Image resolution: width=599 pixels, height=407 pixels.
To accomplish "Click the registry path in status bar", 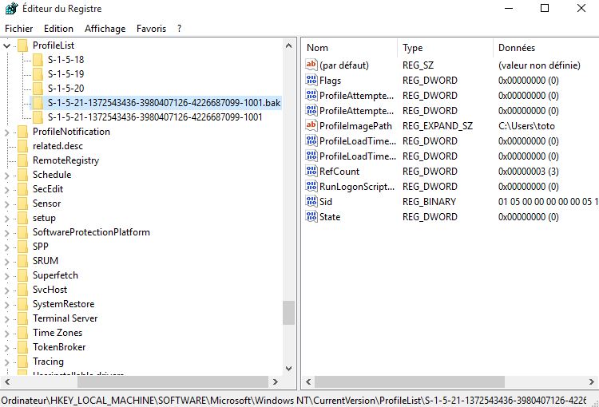I will tap(293, 401).
